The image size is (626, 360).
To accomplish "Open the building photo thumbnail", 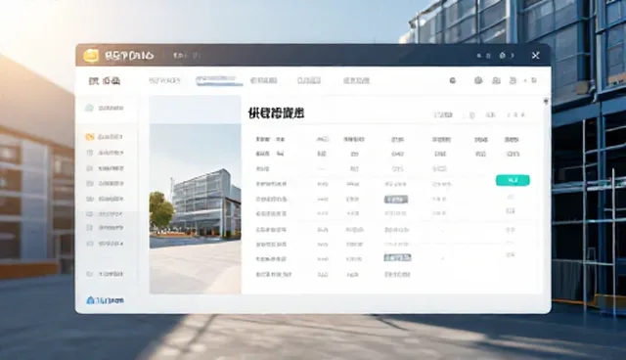I will tap(196, 208).
